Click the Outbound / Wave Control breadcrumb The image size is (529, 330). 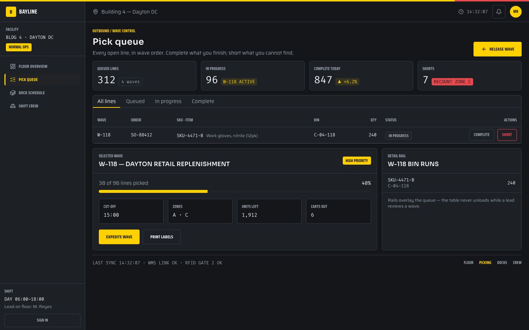[x=114, y=31]
